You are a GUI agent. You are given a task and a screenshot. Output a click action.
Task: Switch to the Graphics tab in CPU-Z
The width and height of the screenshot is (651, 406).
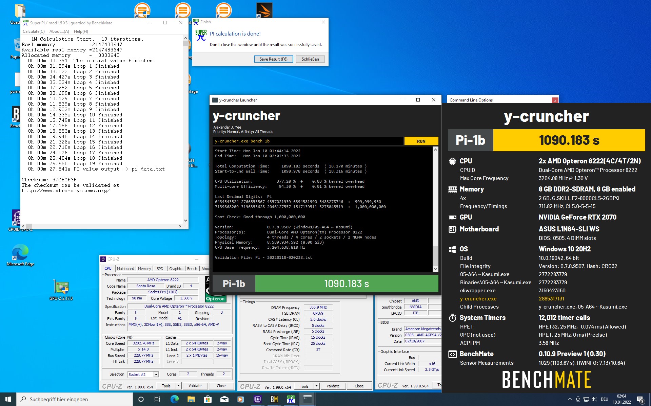click(176, 269)
